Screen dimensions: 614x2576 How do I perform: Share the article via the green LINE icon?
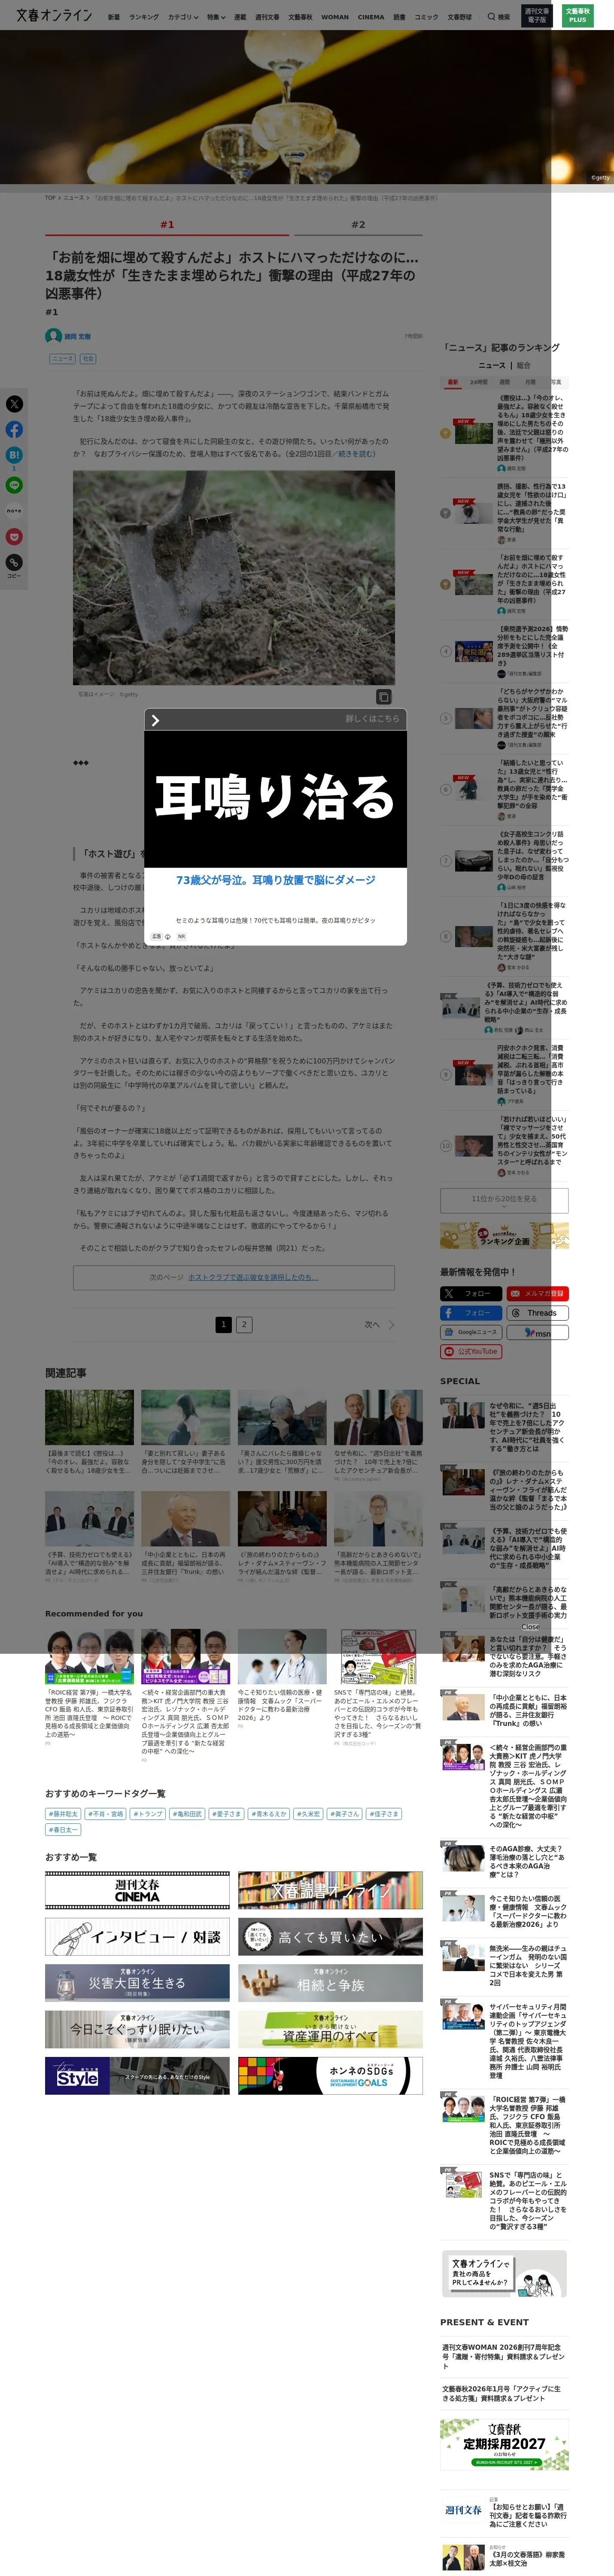[x=14, y=485]
